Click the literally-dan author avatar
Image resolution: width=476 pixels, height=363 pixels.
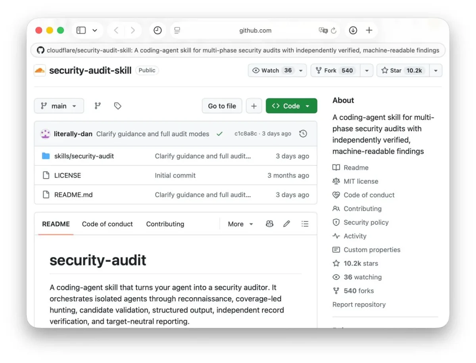45,134
